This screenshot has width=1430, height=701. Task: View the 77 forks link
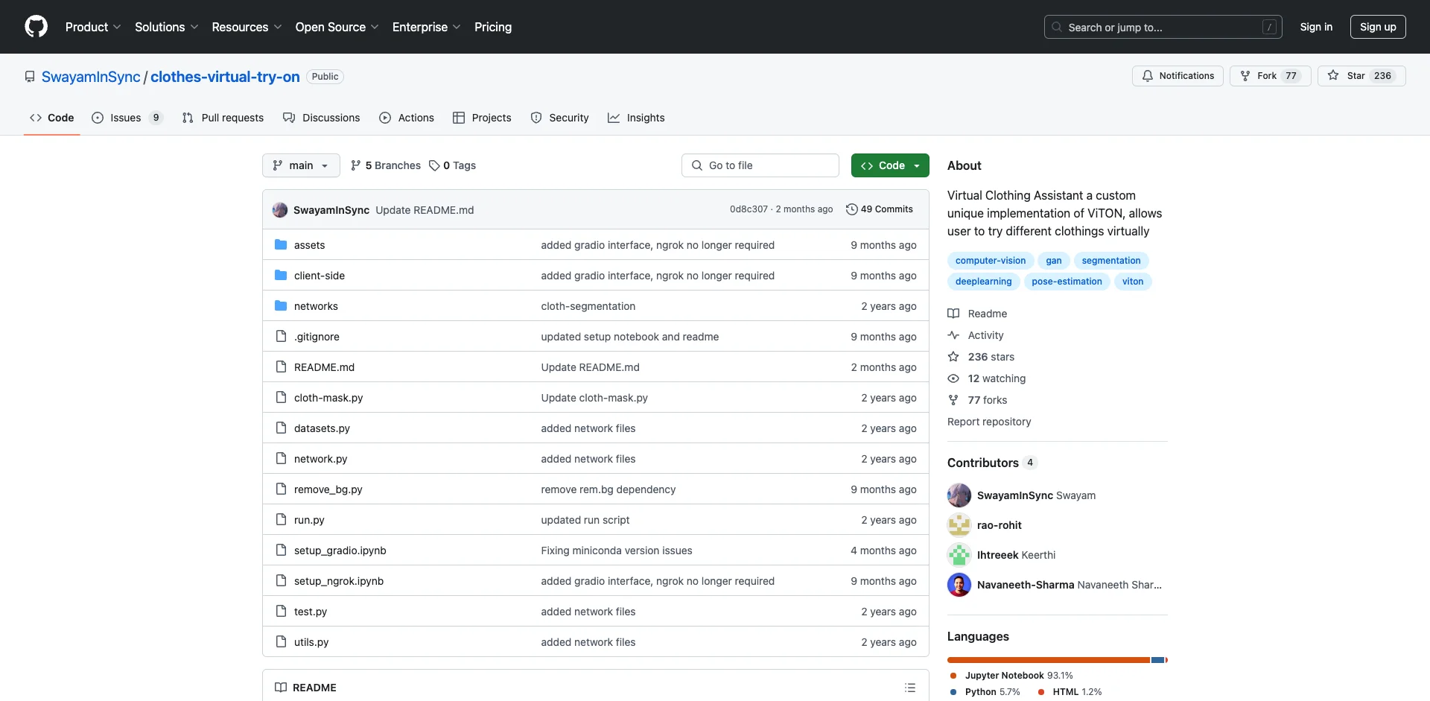coord(977,400)
